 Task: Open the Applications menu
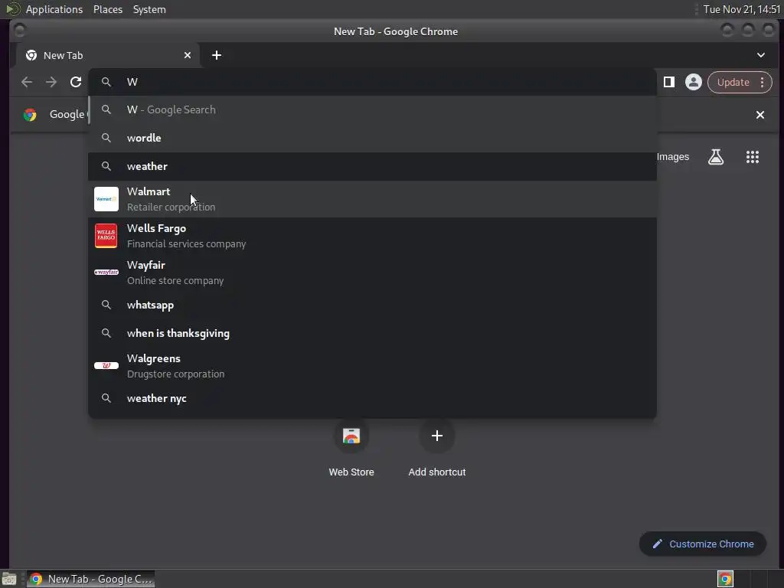point(54,9)
